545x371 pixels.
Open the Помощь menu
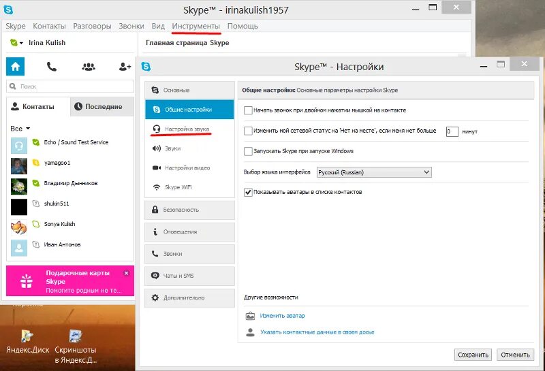coord(243,26)
